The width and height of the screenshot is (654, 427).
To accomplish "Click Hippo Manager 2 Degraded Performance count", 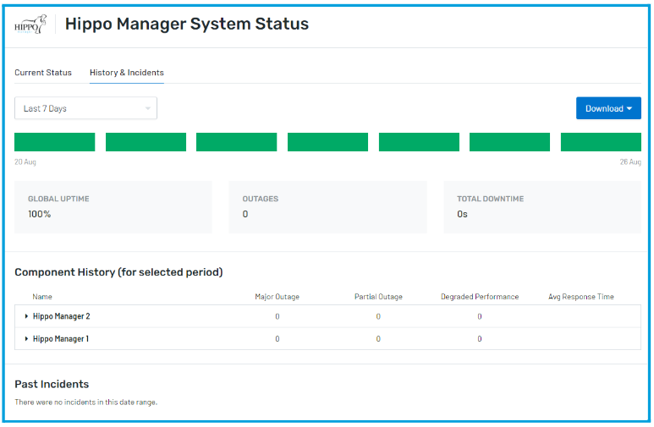I will [x=480, y=316].
